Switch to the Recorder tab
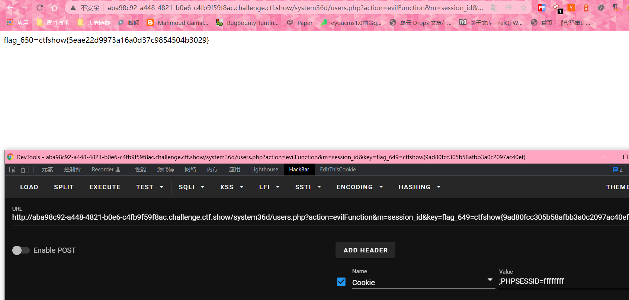This screenshot has width=629, height=300. (x=106, y=170)
